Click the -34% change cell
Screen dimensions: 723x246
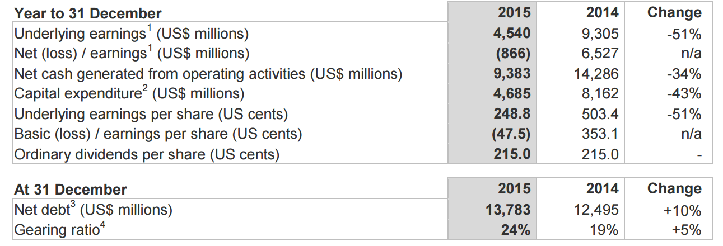pyautogui.click(x=684, y=74)
